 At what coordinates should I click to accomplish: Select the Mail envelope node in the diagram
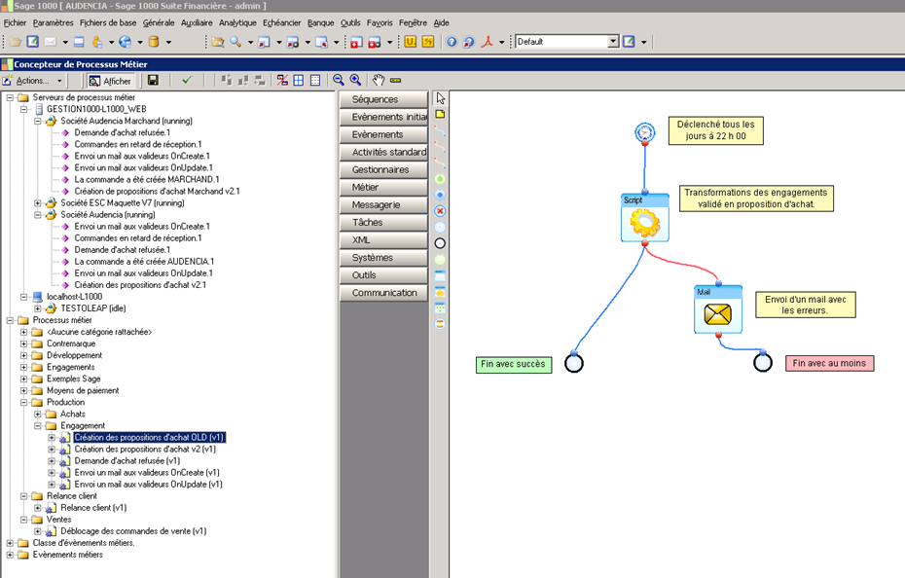[718, 309]
